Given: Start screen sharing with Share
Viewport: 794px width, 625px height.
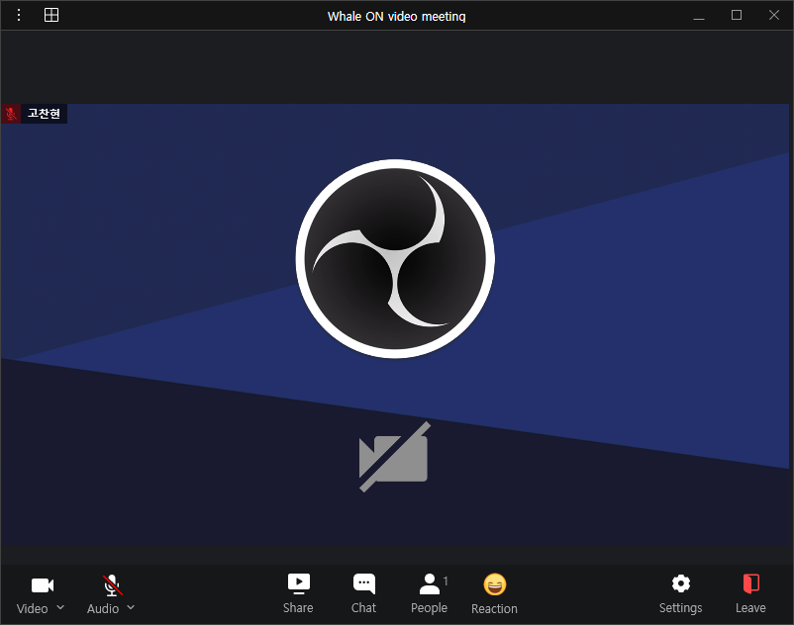Looking at the screenshot, I should (x=298, y=593).
